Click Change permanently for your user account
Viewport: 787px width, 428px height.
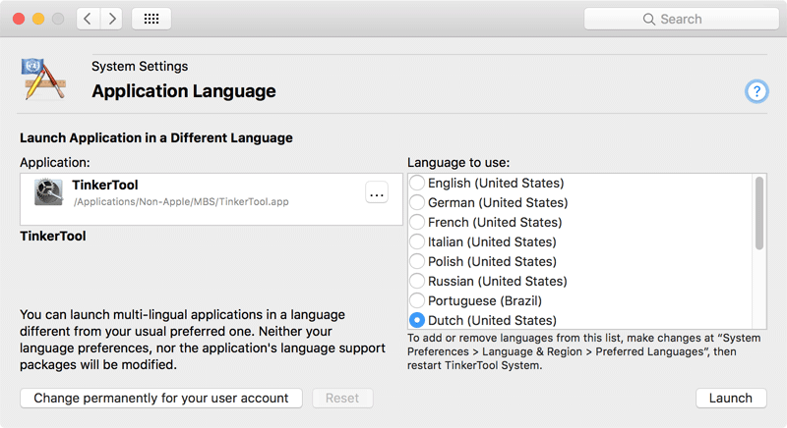tap(161, 398)
